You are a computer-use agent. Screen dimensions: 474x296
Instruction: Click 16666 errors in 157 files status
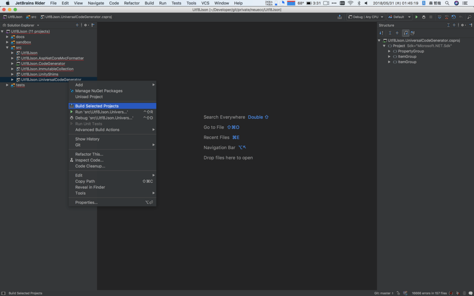coord(429,293)
